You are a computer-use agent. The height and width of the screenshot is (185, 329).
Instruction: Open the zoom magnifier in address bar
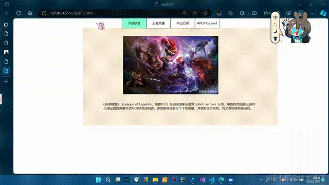(x=184, y=13)
